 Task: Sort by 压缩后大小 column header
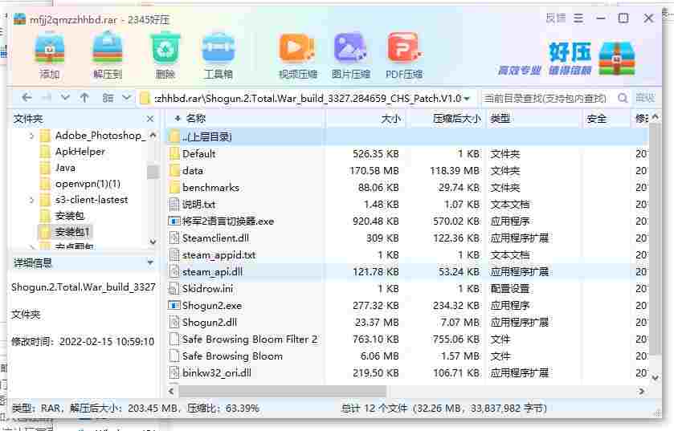pyautogui.click(x=456, y=119)
